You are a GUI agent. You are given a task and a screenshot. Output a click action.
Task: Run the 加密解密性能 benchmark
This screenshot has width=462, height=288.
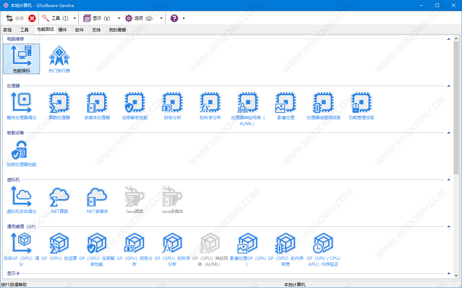[x=135, y=106]
